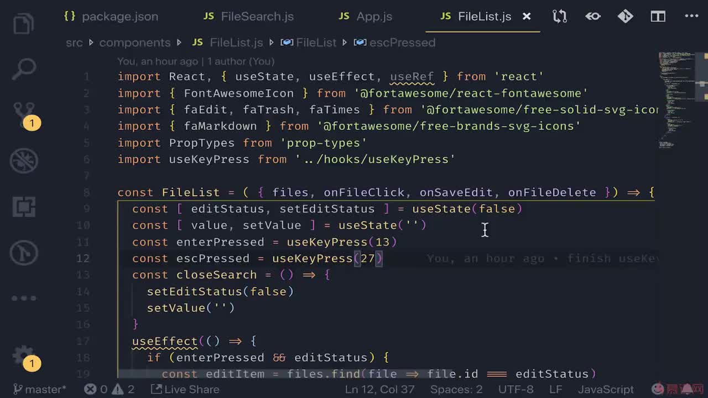Viewport: 708px width, 398px height.
Task: Open the FileList.js breadcrumb file picker
Action: pyautogui.click(x=228, y=43)
